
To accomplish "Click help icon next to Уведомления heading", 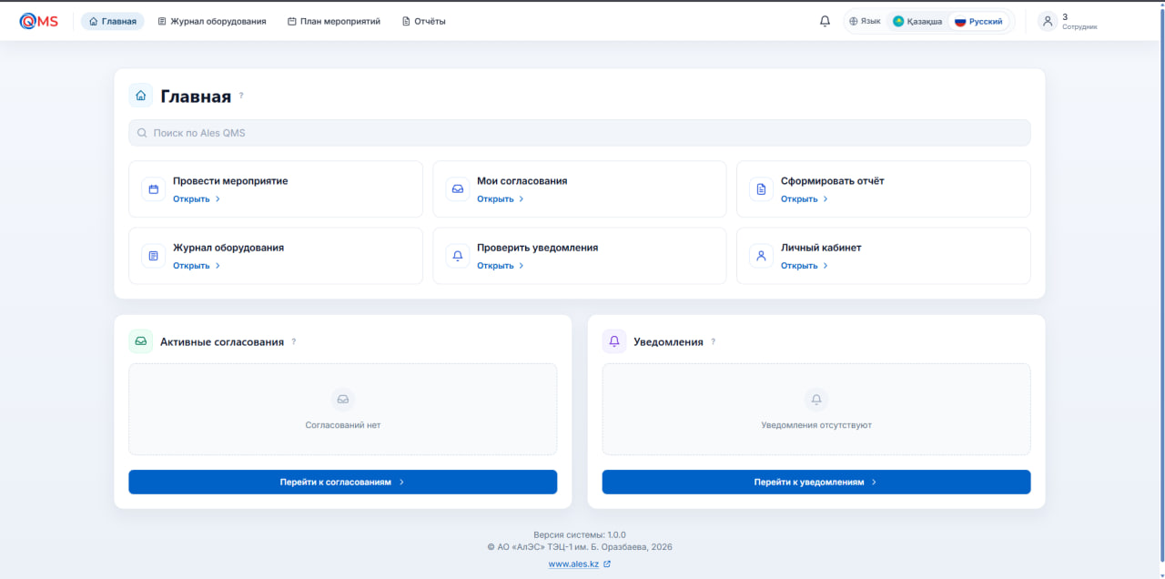I will point(713,342).
